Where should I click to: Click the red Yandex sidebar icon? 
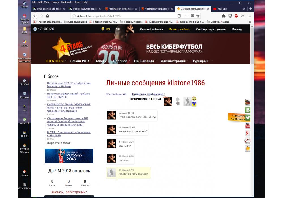coord(248,133)
